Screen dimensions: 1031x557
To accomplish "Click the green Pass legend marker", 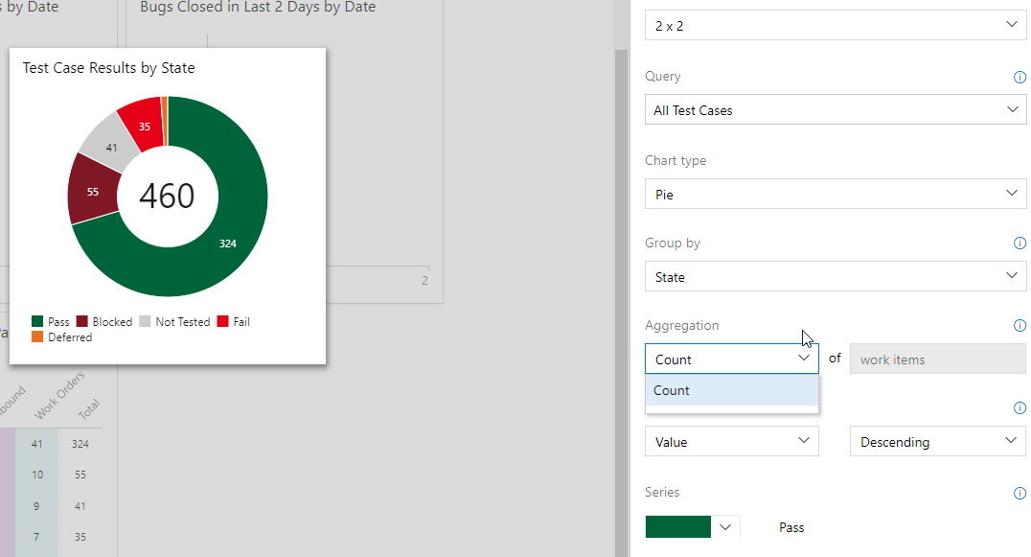I will click(38, 321).
